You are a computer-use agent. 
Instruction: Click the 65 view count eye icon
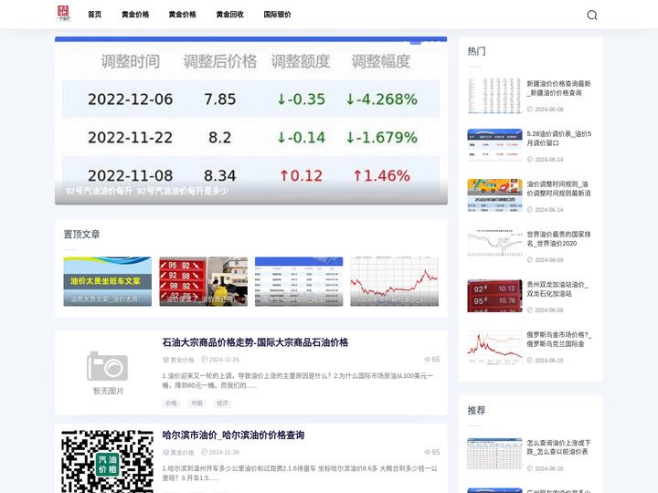[427, 360]
